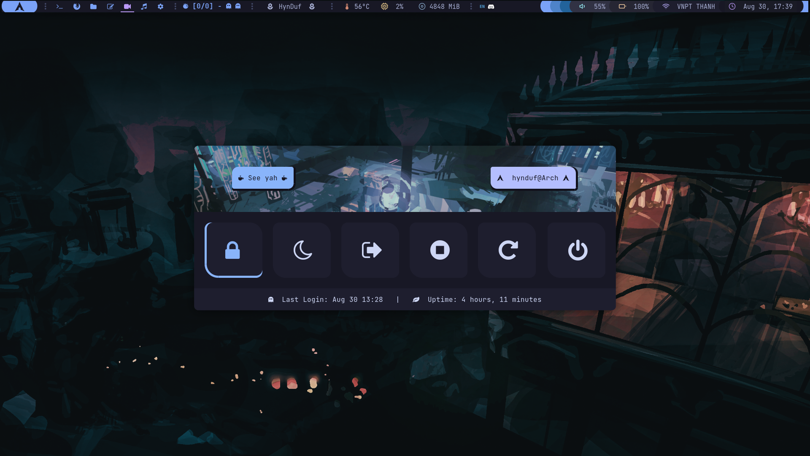
Task: Click the moon sleep icon
Action: pos(302,250)
